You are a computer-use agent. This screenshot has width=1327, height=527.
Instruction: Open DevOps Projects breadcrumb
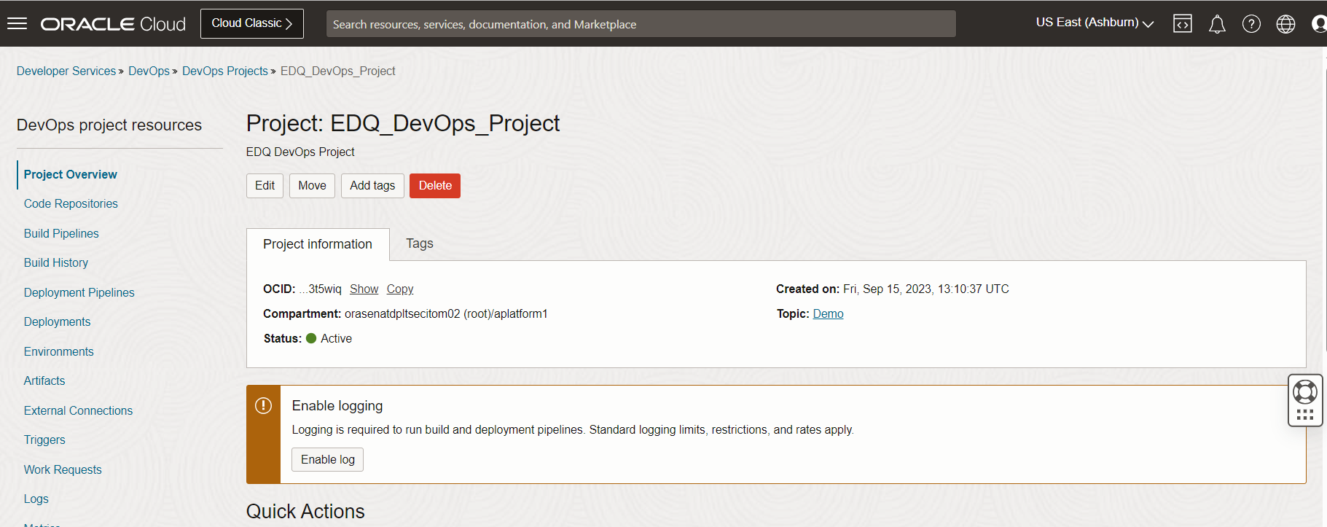click(x=225, y=71)
